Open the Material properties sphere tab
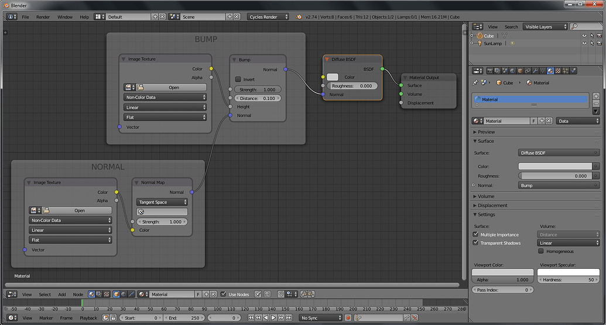Image resolution: width=606 pixels, height=325 pixels. point(550,71)
